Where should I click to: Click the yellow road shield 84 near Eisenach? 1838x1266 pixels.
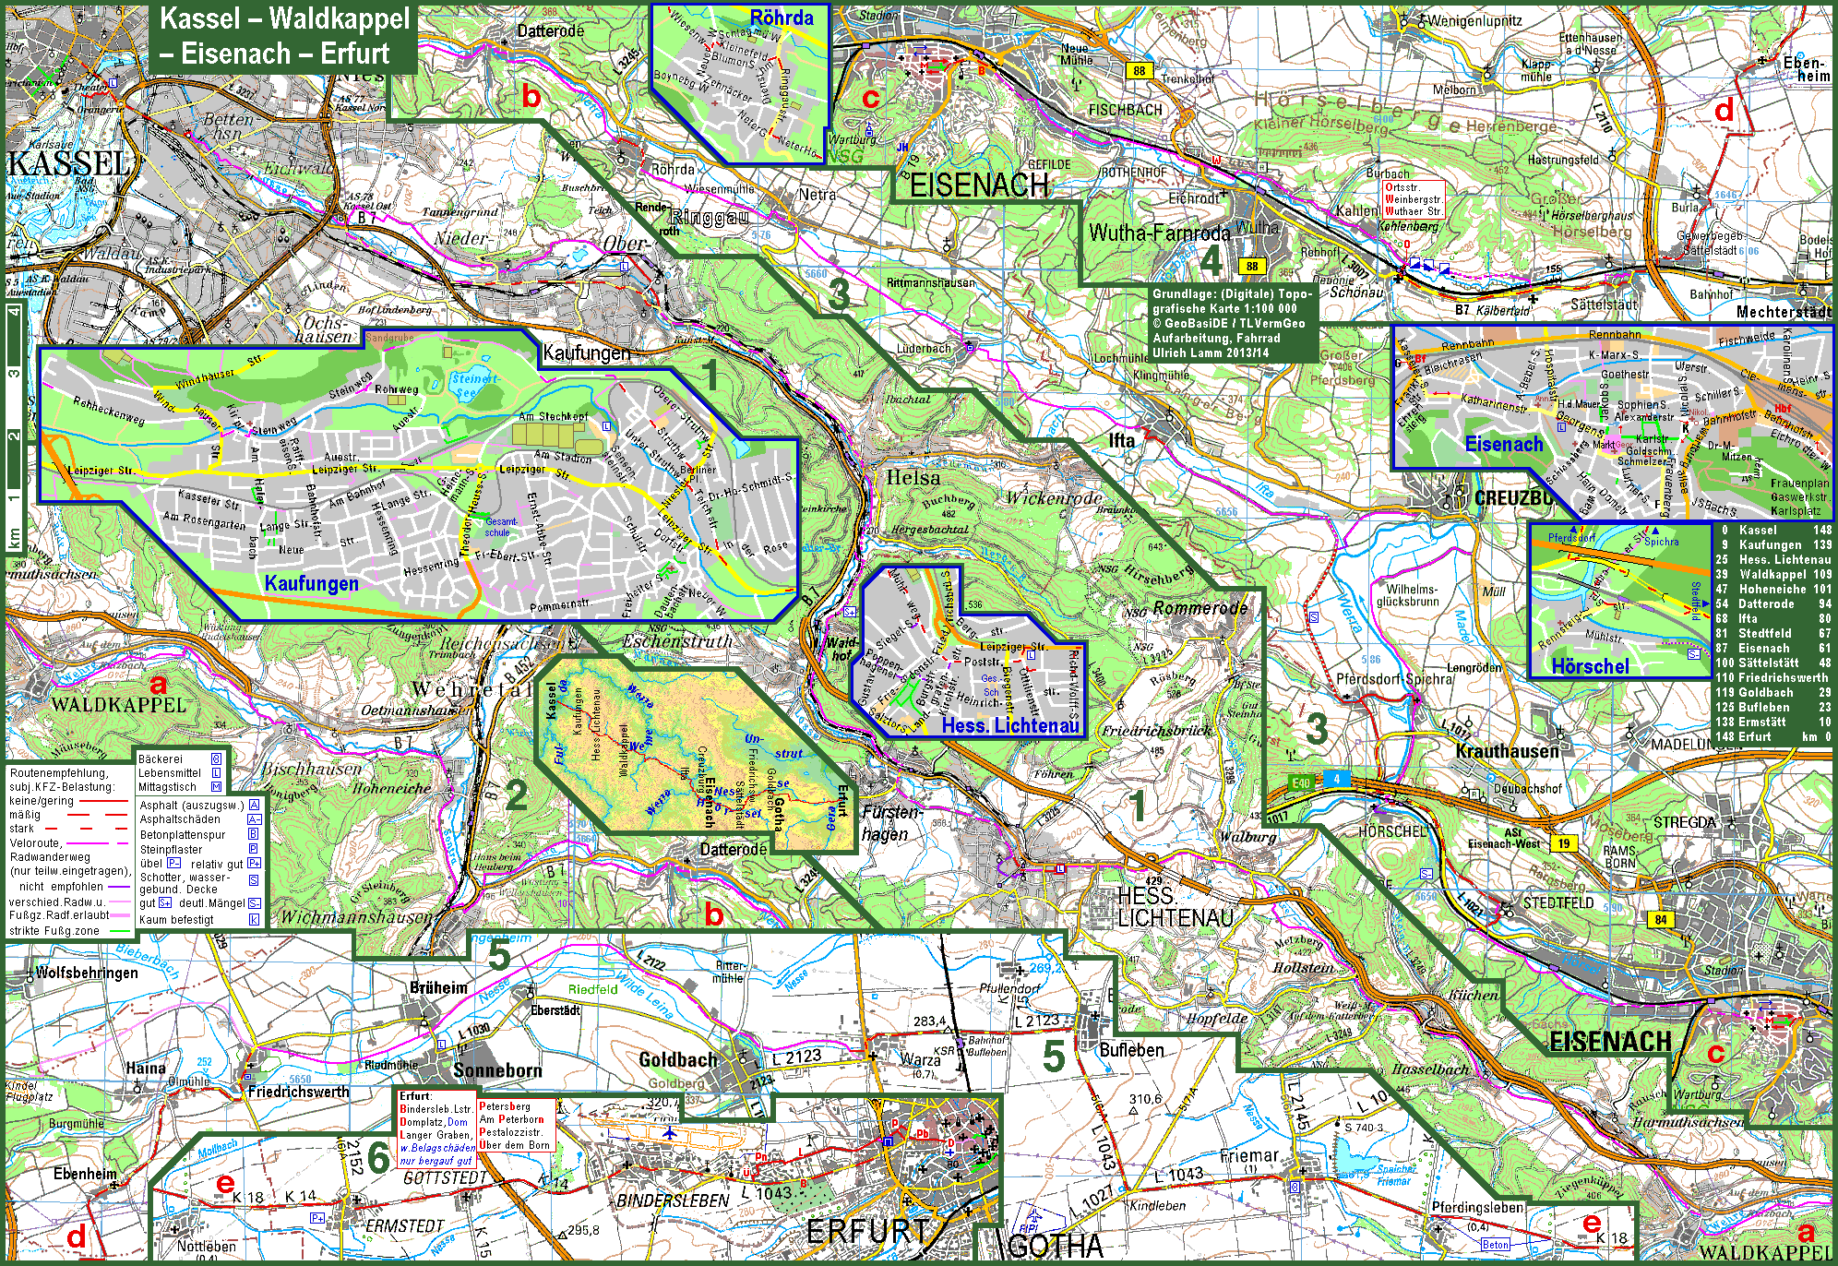pyautogui.click(x=1661, y=919)
